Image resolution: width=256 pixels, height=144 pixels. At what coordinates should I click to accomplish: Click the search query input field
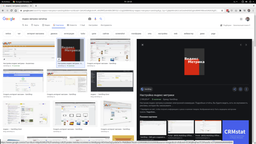54,19
